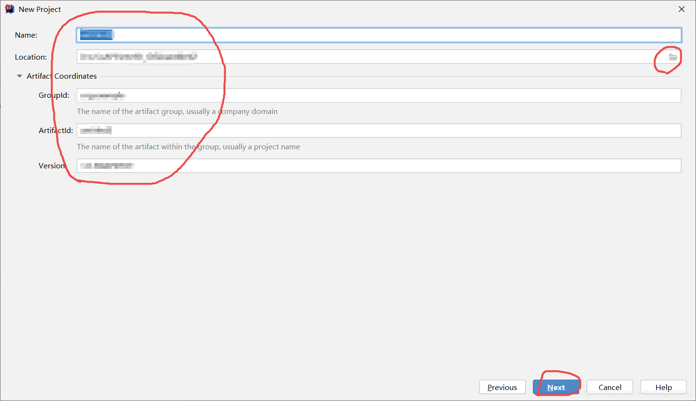This screenshot has height=401, width=696.
Task: Close the New Project dialog
Action: tap(682, 9)
